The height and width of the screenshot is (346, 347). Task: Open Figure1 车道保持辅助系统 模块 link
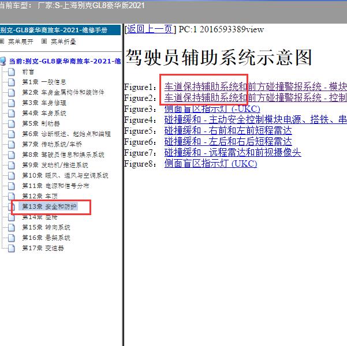[x=256, y=86]
